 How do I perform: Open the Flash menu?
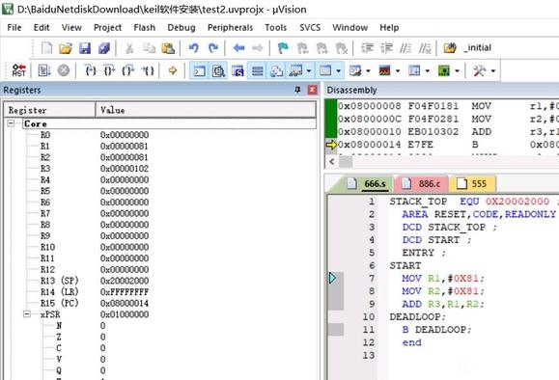tap(145, 27)
